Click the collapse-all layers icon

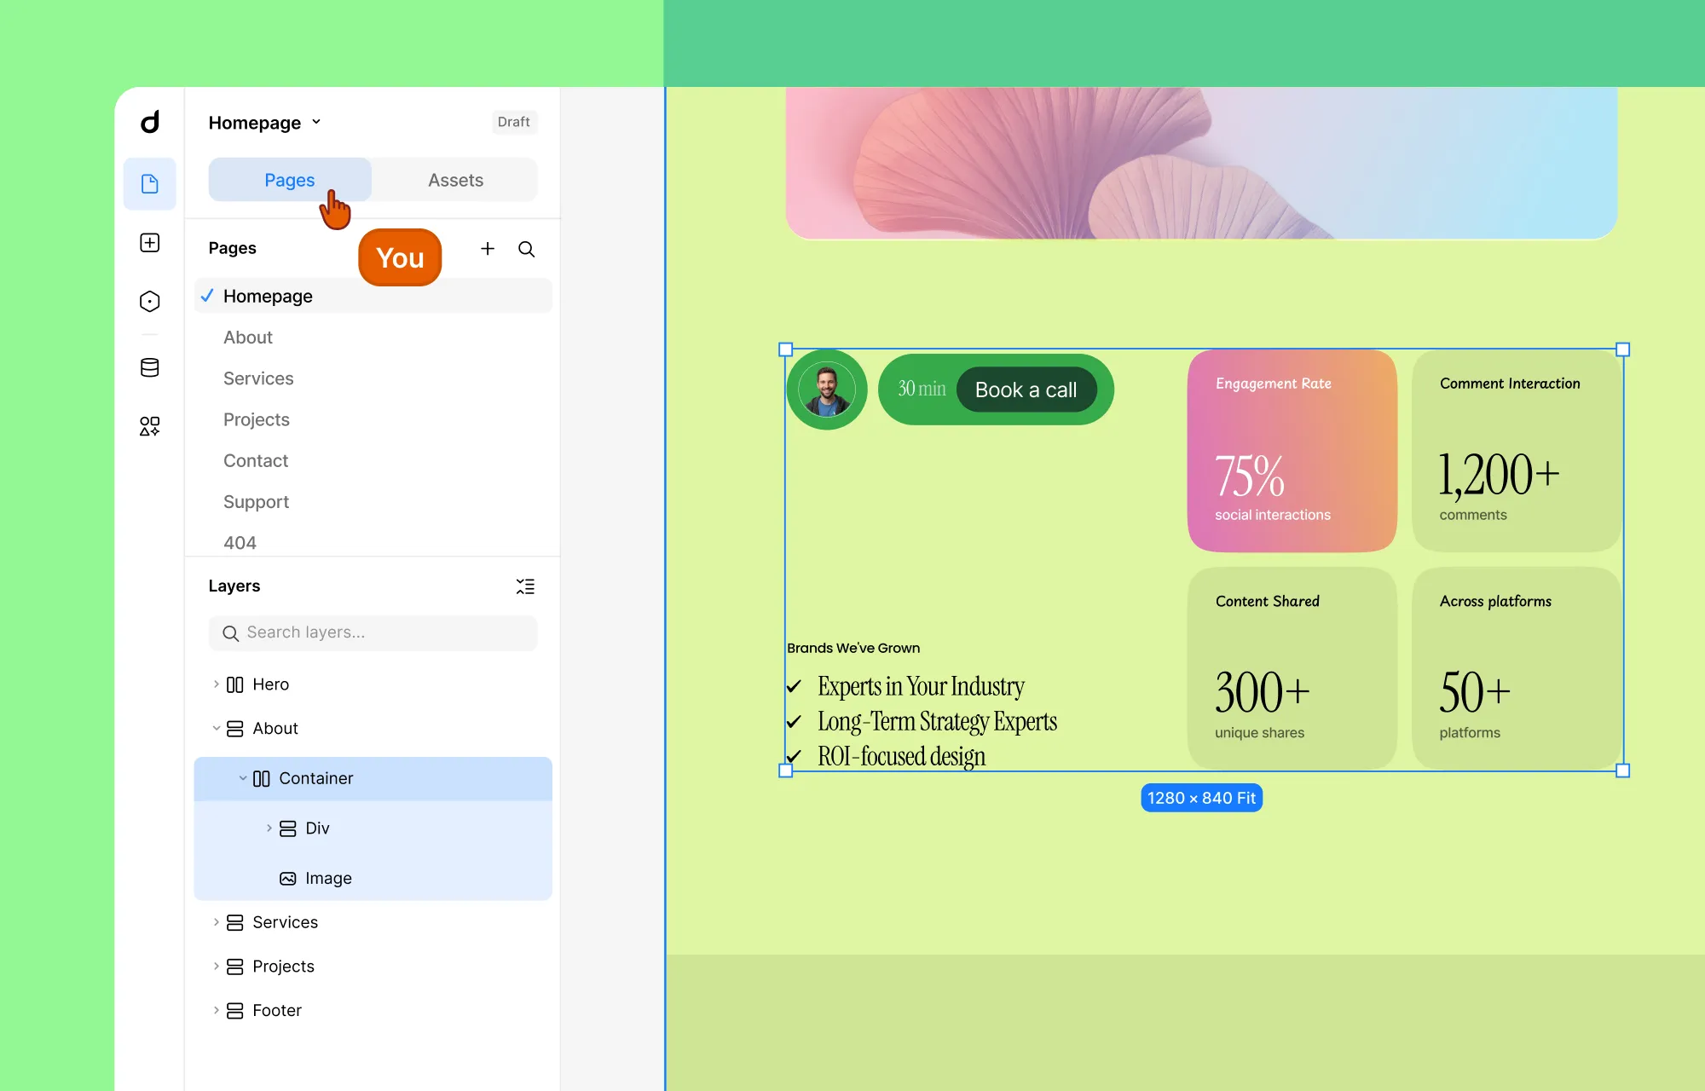[525, 586]
